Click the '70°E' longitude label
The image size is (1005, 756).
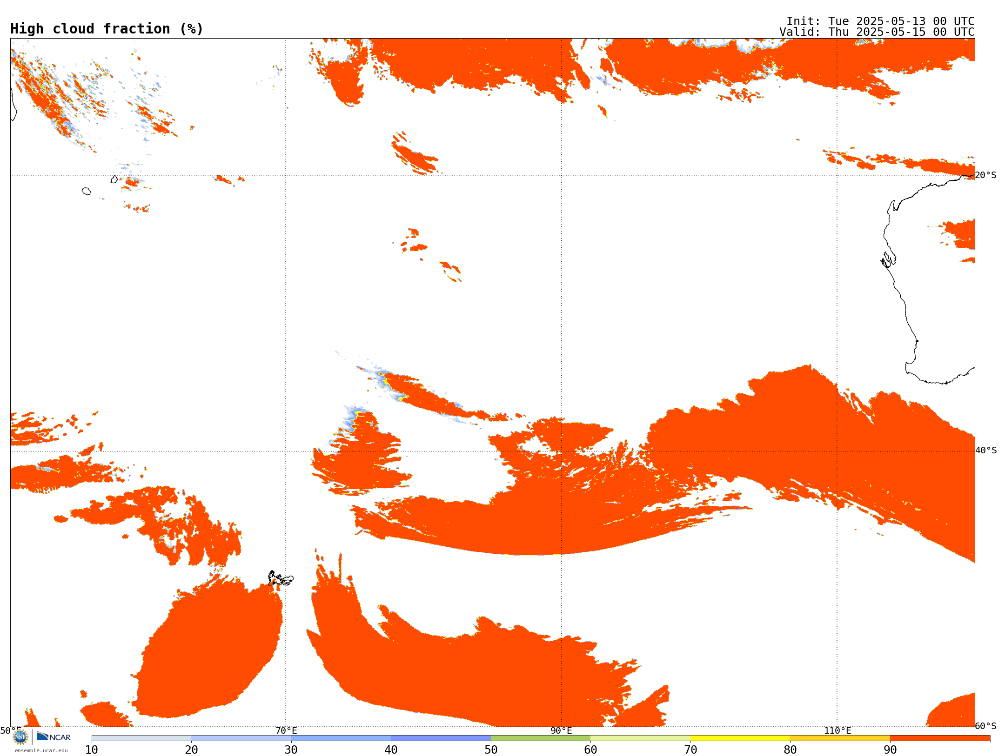pos(286,731)
